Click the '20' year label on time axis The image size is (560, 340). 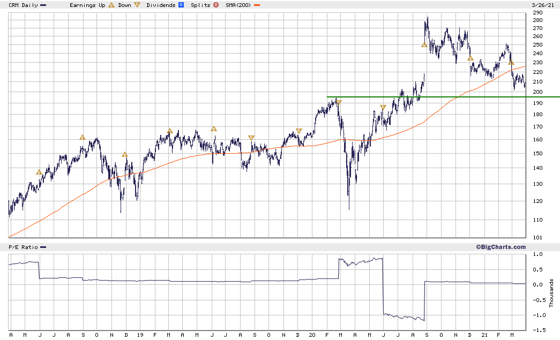coord(312,335)
